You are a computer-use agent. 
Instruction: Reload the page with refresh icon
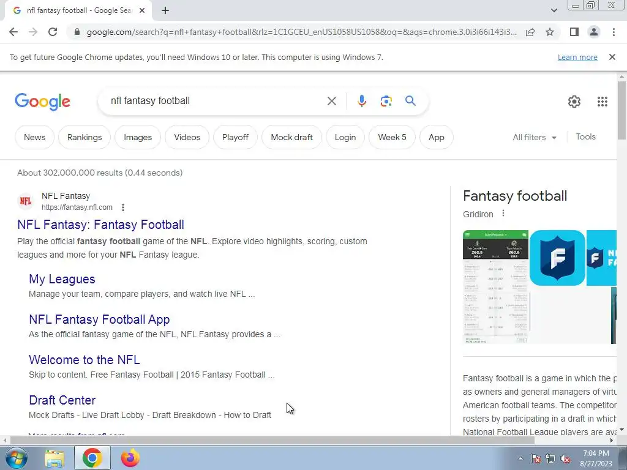pos(53,32)
